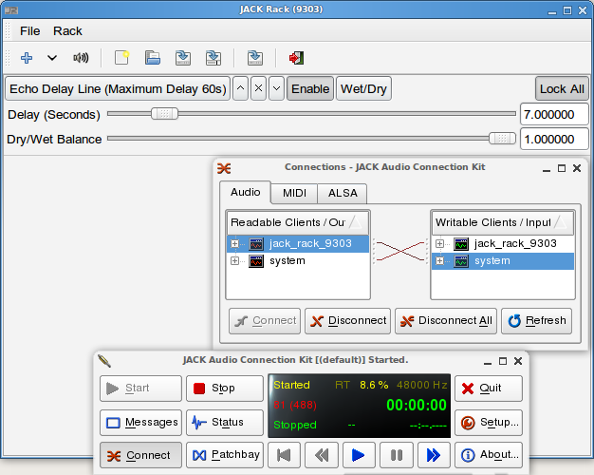594x475 pixels.
Task: Open the Messages window
Action: click(141, 422)
